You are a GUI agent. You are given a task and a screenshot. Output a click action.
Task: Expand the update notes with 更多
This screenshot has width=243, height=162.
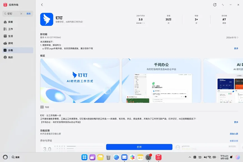coord(236,49)
